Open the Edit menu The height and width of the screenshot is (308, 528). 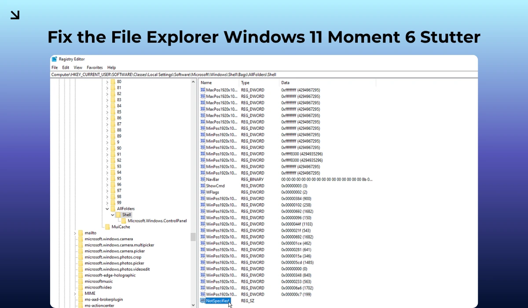(x=66, y=67)
